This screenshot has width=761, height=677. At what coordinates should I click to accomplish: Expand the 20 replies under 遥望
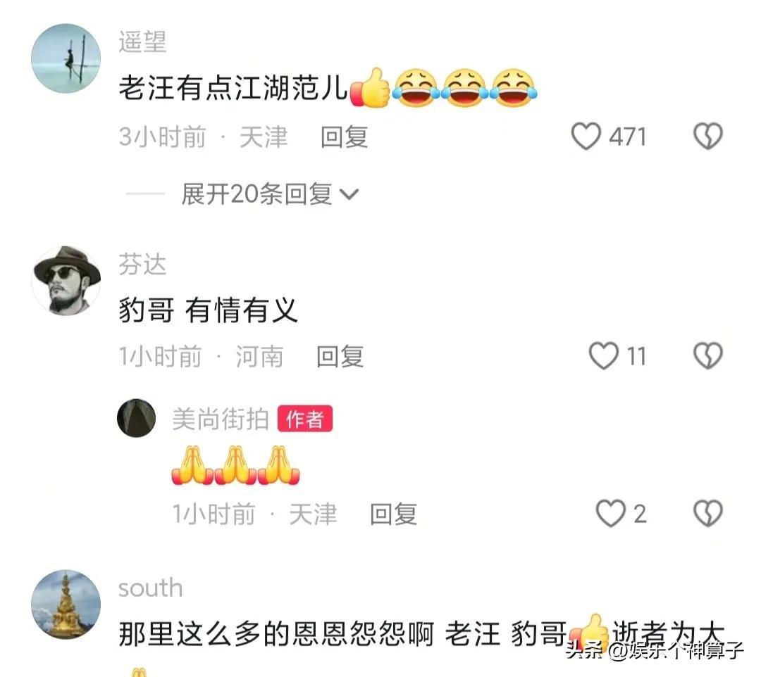click(270, 194)
